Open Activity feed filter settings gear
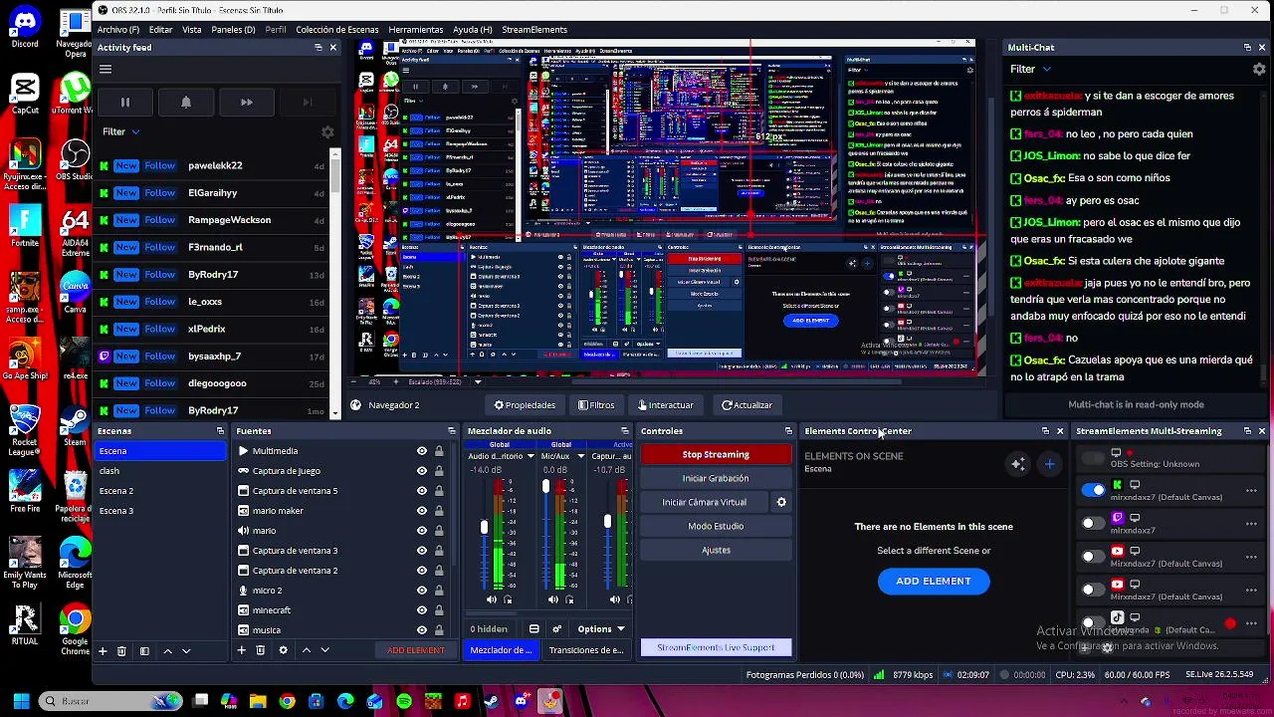The height and width of the screenshot is (717, 1274). [x=327, y=131]
